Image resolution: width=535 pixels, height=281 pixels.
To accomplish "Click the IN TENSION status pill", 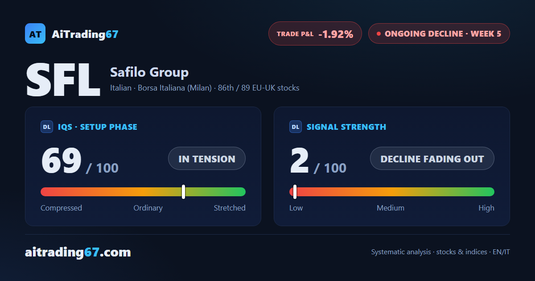I will coord(207,158).
